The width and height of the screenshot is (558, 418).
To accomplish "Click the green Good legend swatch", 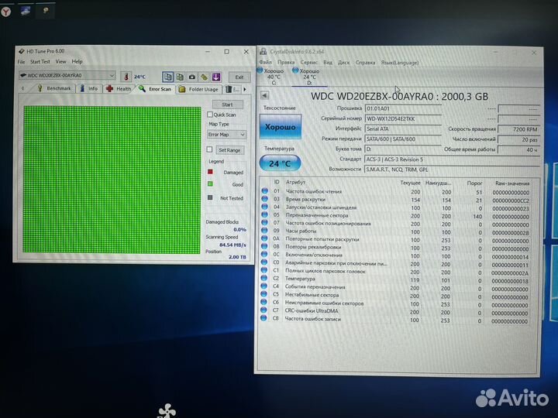I will 210,183.
